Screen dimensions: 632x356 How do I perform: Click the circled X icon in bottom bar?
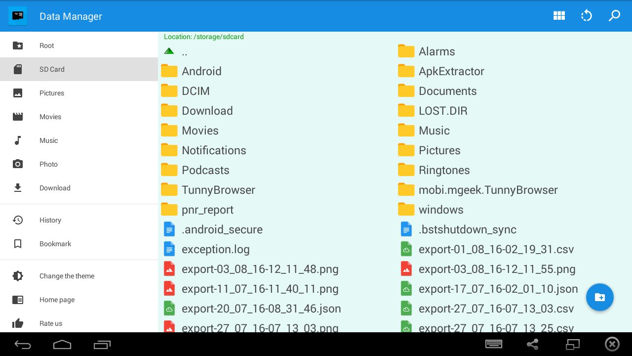[x=612, y=344]
